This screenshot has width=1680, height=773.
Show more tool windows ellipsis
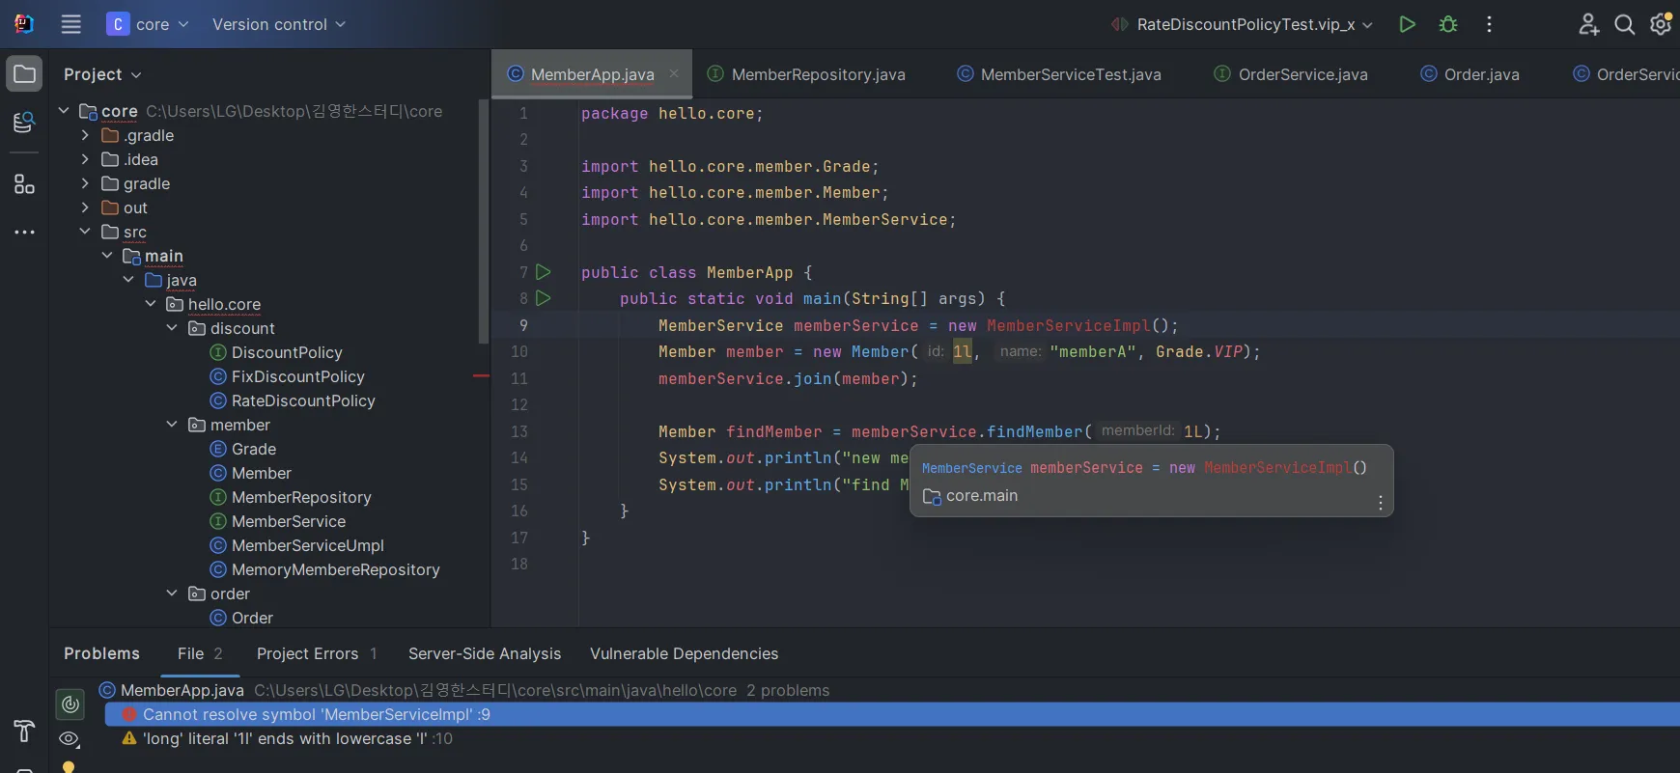(x=25, y=233)
